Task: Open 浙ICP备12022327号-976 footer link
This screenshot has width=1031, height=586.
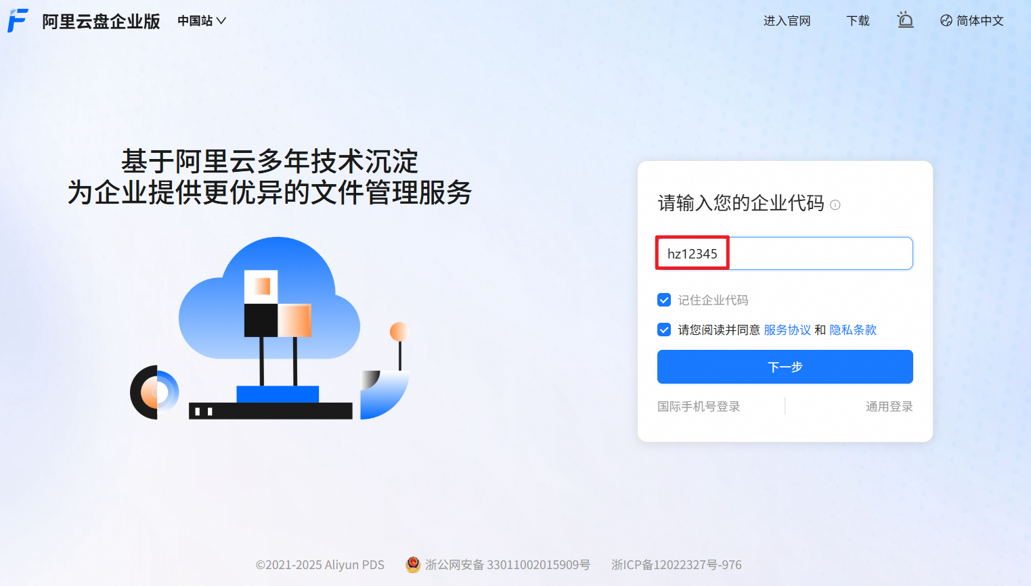Action: [x=676, y=564]
